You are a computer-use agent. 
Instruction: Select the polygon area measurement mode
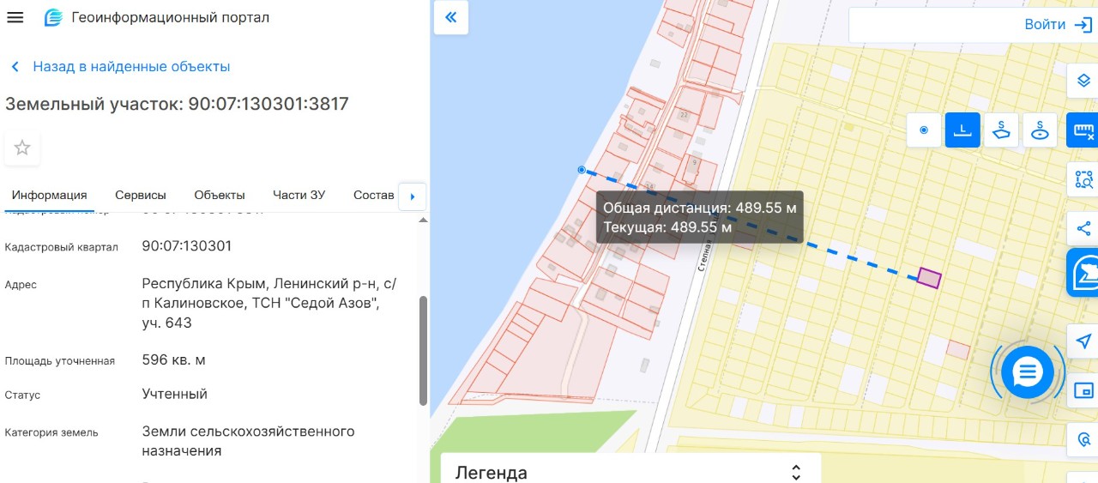[1001, 130]
